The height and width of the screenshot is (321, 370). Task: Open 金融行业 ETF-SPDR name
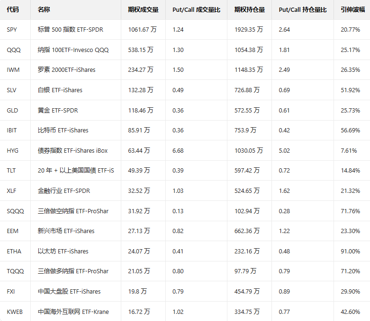(63, 191)
